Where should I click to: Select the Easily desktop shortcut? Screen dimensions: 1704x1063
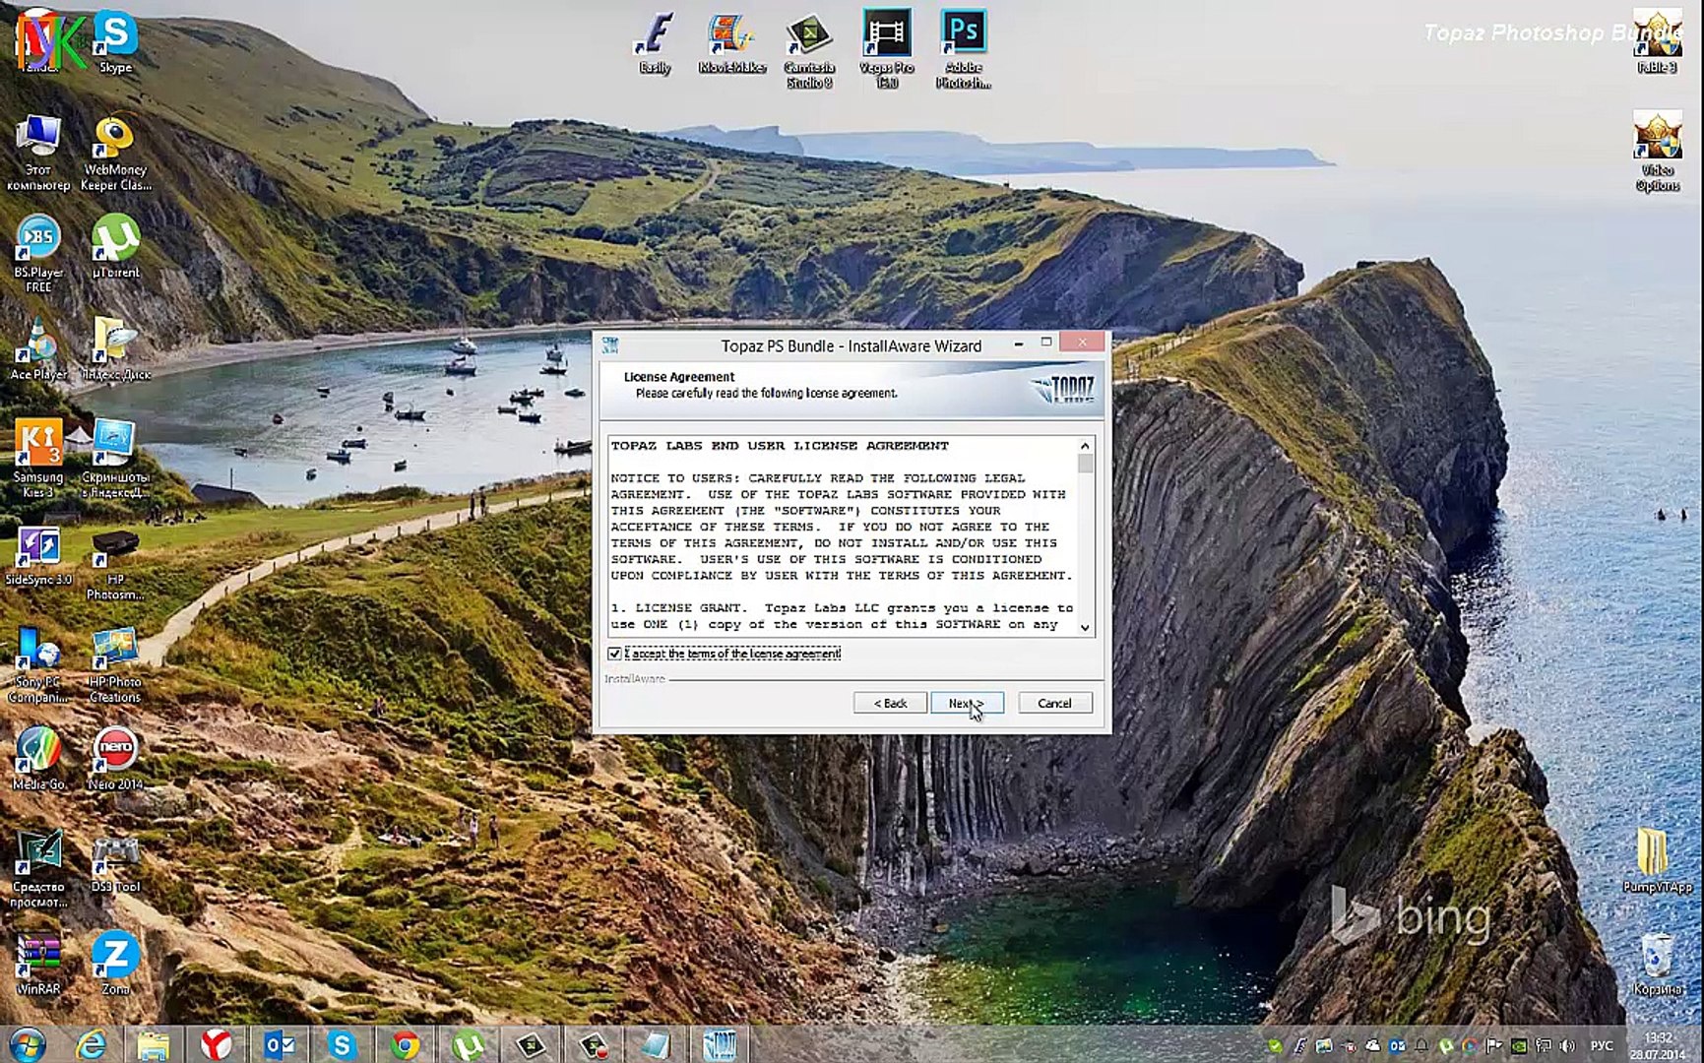click(x=655, y=41)
